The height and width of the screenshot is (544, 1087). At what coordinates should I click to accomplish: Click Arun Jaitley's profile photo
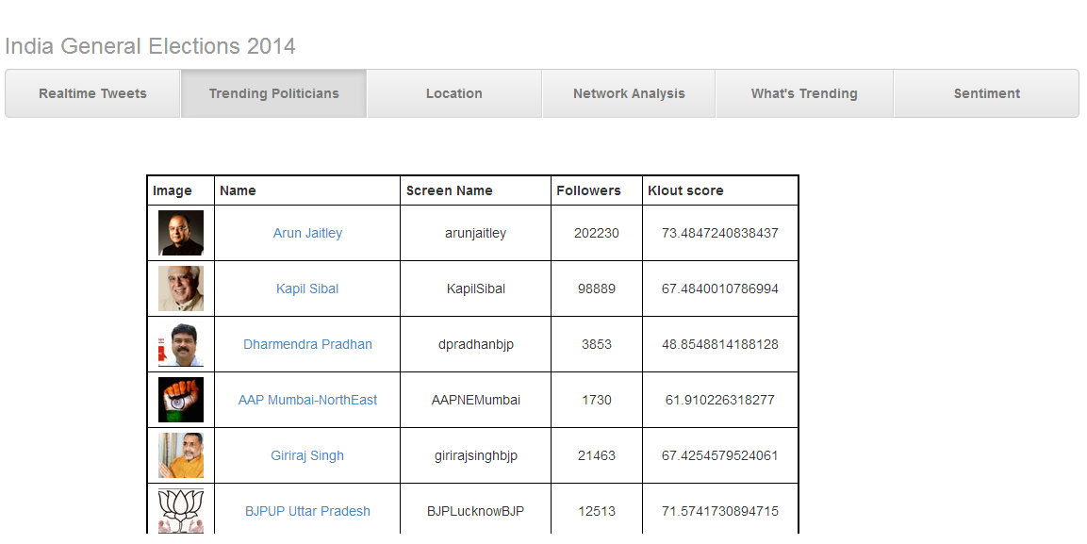[x=181, y=233]
